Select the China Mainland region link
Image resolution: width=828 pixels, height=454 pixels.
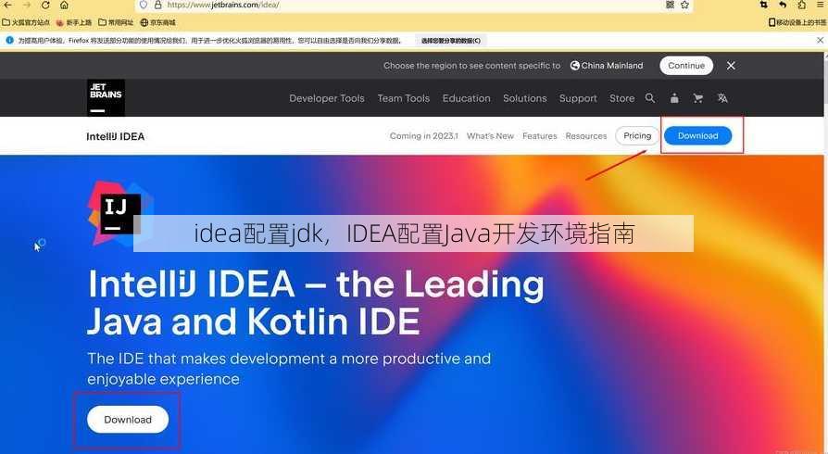pos(607,66)
